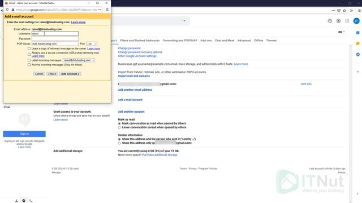The image size is (362, 203).
Task: Open Google Keep side panel icon
Action: coord(357,44)
